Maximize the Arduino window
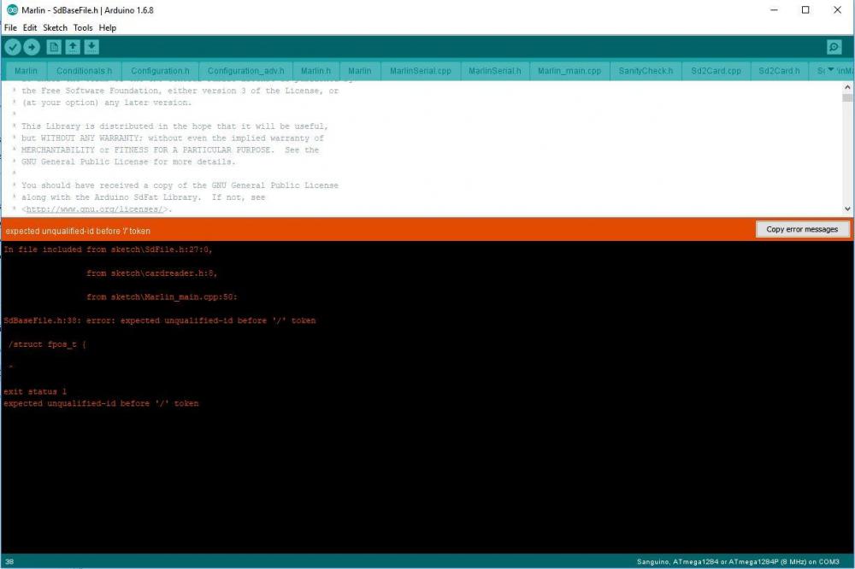This screenshot has width=855, height=569. pos(805,9)
